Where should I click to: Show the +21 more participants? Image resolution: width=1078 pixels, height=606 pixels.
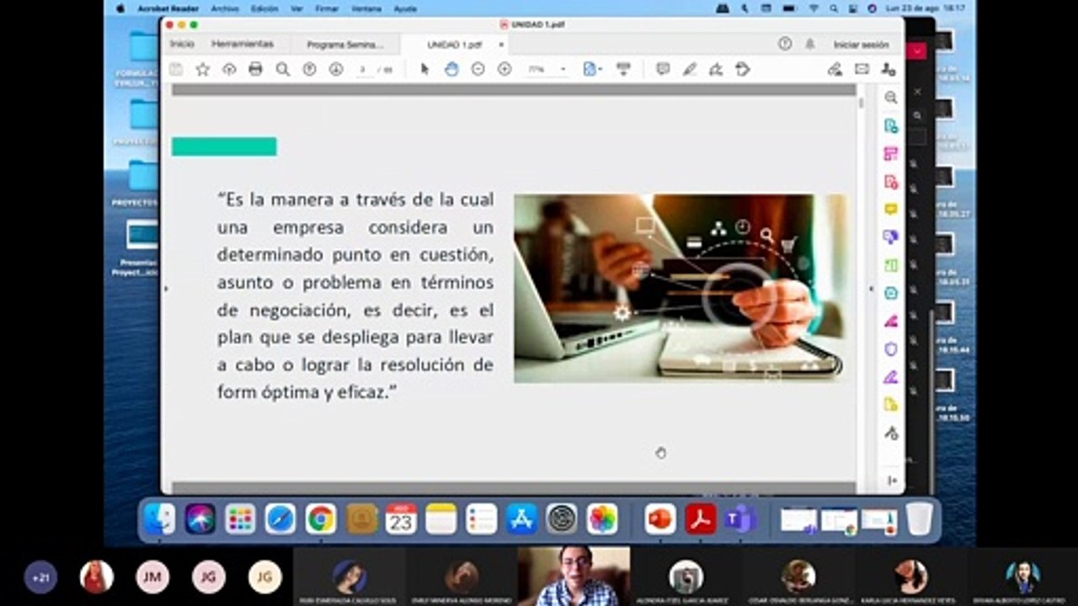point(40,577)
